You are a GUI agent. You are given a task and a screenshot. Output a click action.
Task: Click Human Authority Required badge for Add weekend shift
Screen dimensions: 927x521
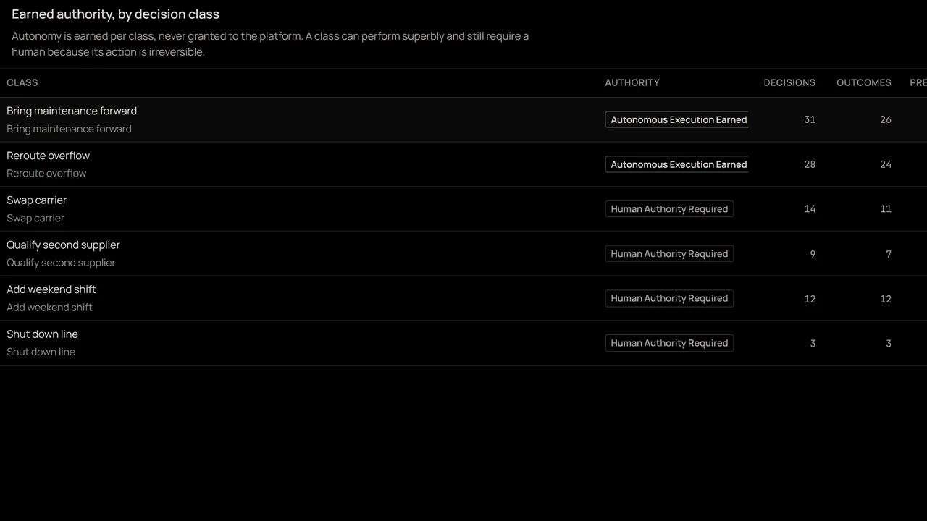click(x=669, y=298)
